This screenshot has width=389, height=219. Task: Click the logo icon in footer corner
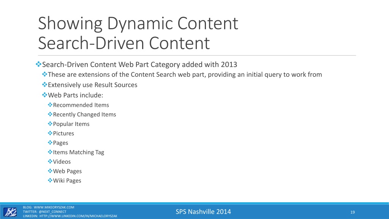pyautogui.click(x=10, y=212)
